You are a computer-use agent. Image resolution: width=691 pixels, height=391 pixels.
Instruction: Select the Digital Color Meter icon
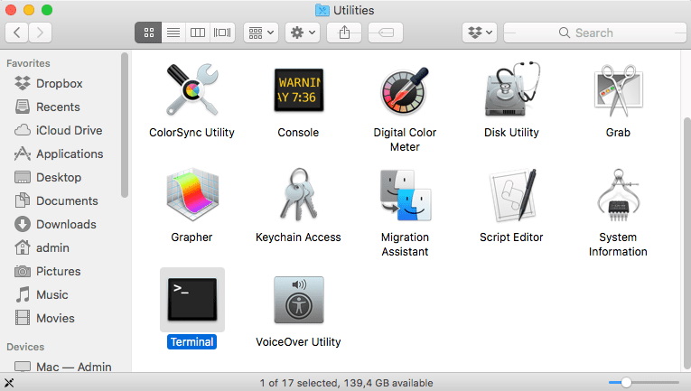405,91
